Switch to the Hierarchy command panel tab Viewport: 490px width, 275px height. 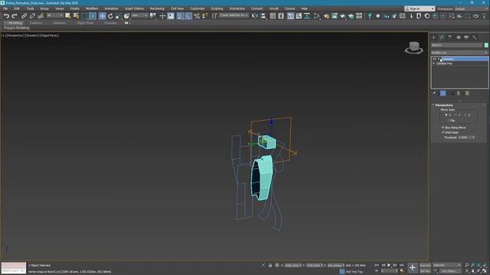click(x=450, y=37)
